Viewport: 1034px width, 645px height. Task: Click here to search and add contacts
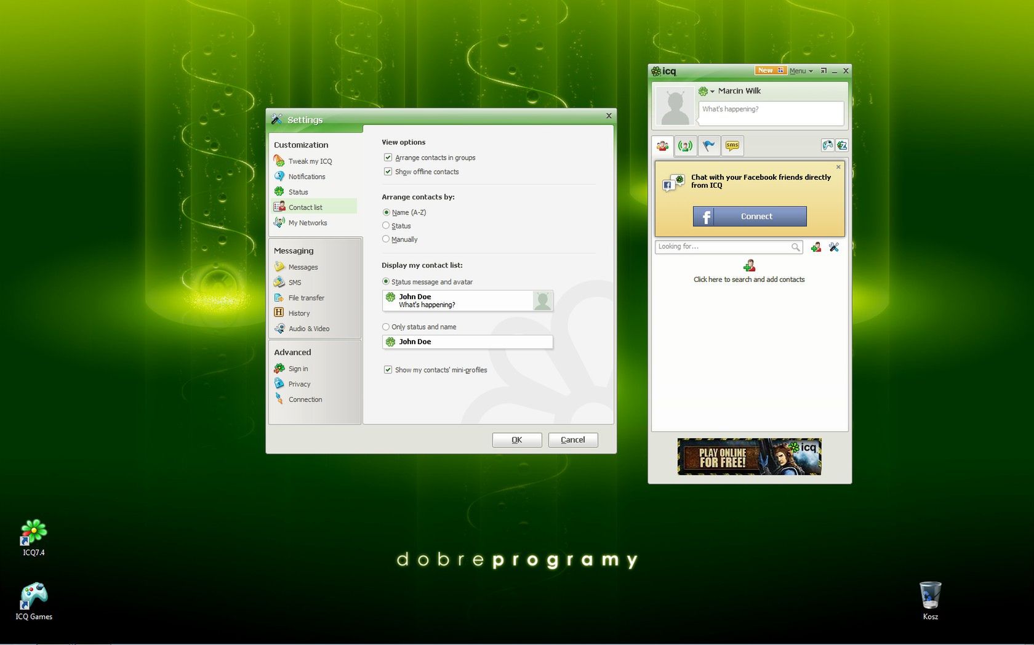749,279
